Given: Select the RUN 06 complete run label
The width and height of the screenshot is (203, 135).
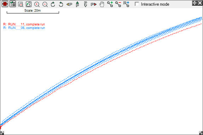Looking at the screenshot, I should [24, 28].
